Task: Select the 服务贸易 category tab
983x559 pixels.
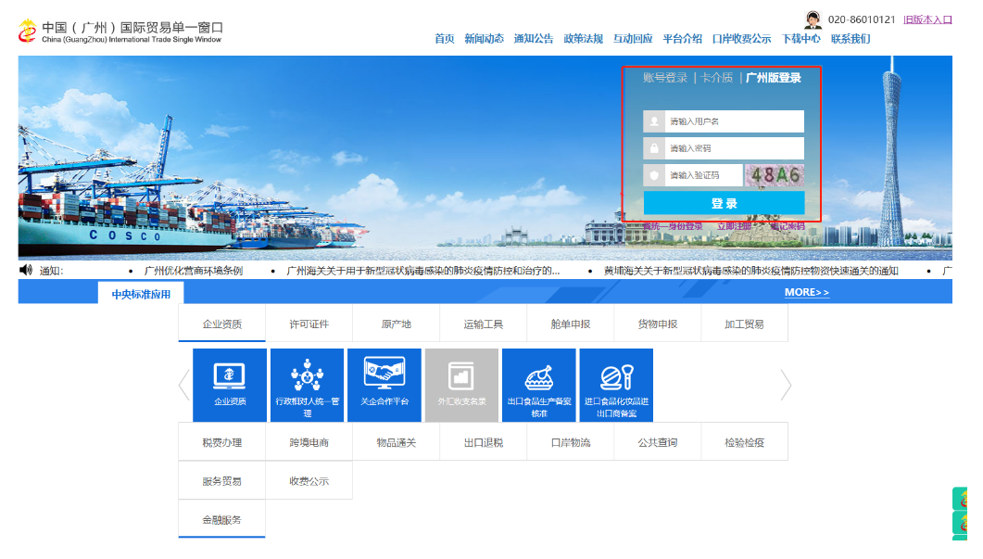Action: pos(222,481)
